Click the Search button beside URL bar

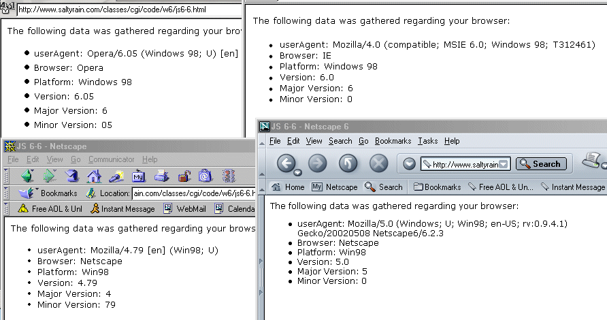(x=541, y=163)
